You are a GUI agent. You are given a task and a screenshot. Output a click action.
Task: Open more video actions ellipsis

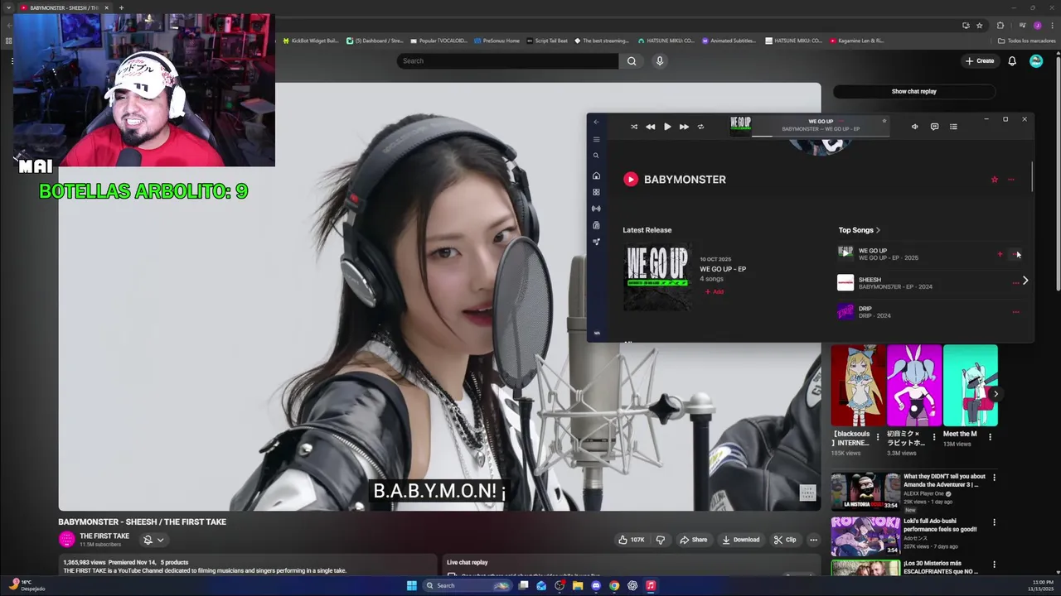pyautogui.click(x=813, y=540)
